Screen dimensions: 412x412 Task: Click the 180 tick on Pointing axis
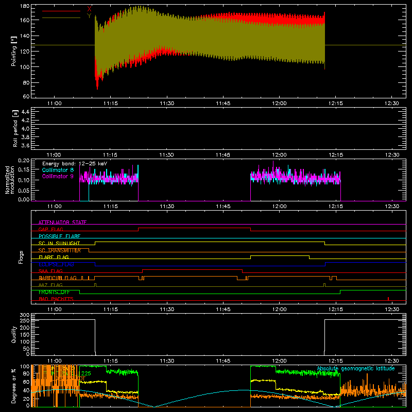25,6
